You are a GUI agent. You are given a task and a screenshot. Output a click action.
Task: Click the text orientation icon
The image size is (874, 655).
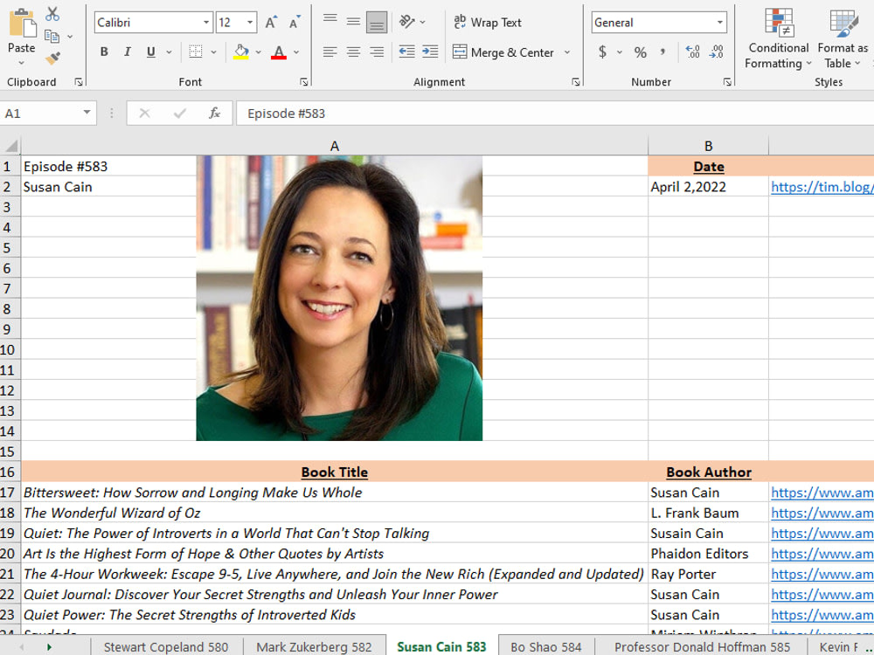point(407,22)
